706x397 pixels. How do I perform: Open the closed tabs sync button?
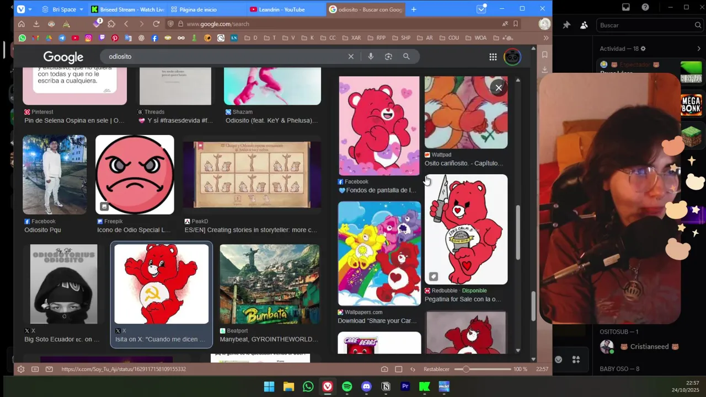point(482,9)
